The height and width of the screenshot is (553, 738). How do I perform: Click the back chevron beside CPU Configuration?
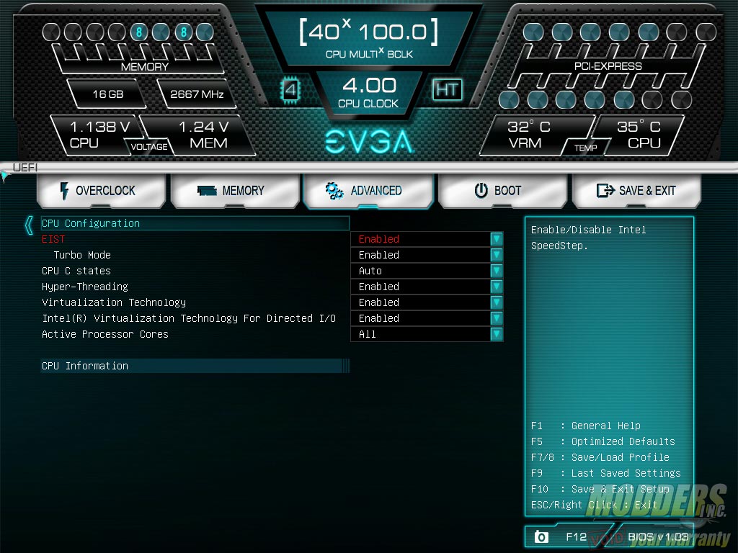[x=29, y=225]
